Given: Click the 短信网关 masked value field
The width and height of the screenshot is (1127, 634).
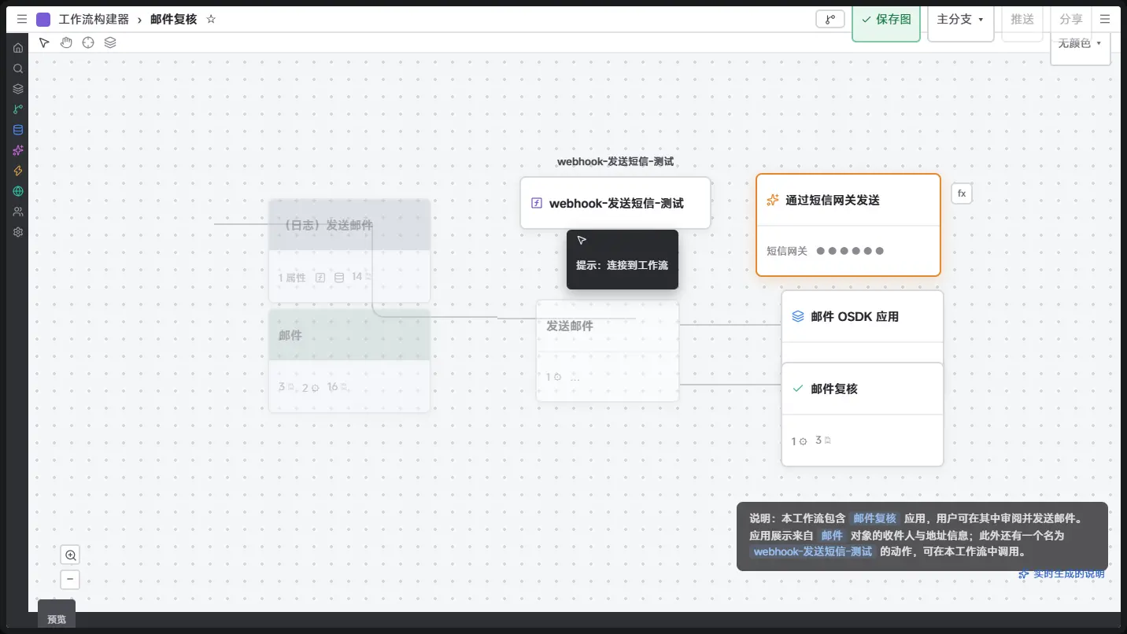Looking at the screenshot, I should click(850, 251).
